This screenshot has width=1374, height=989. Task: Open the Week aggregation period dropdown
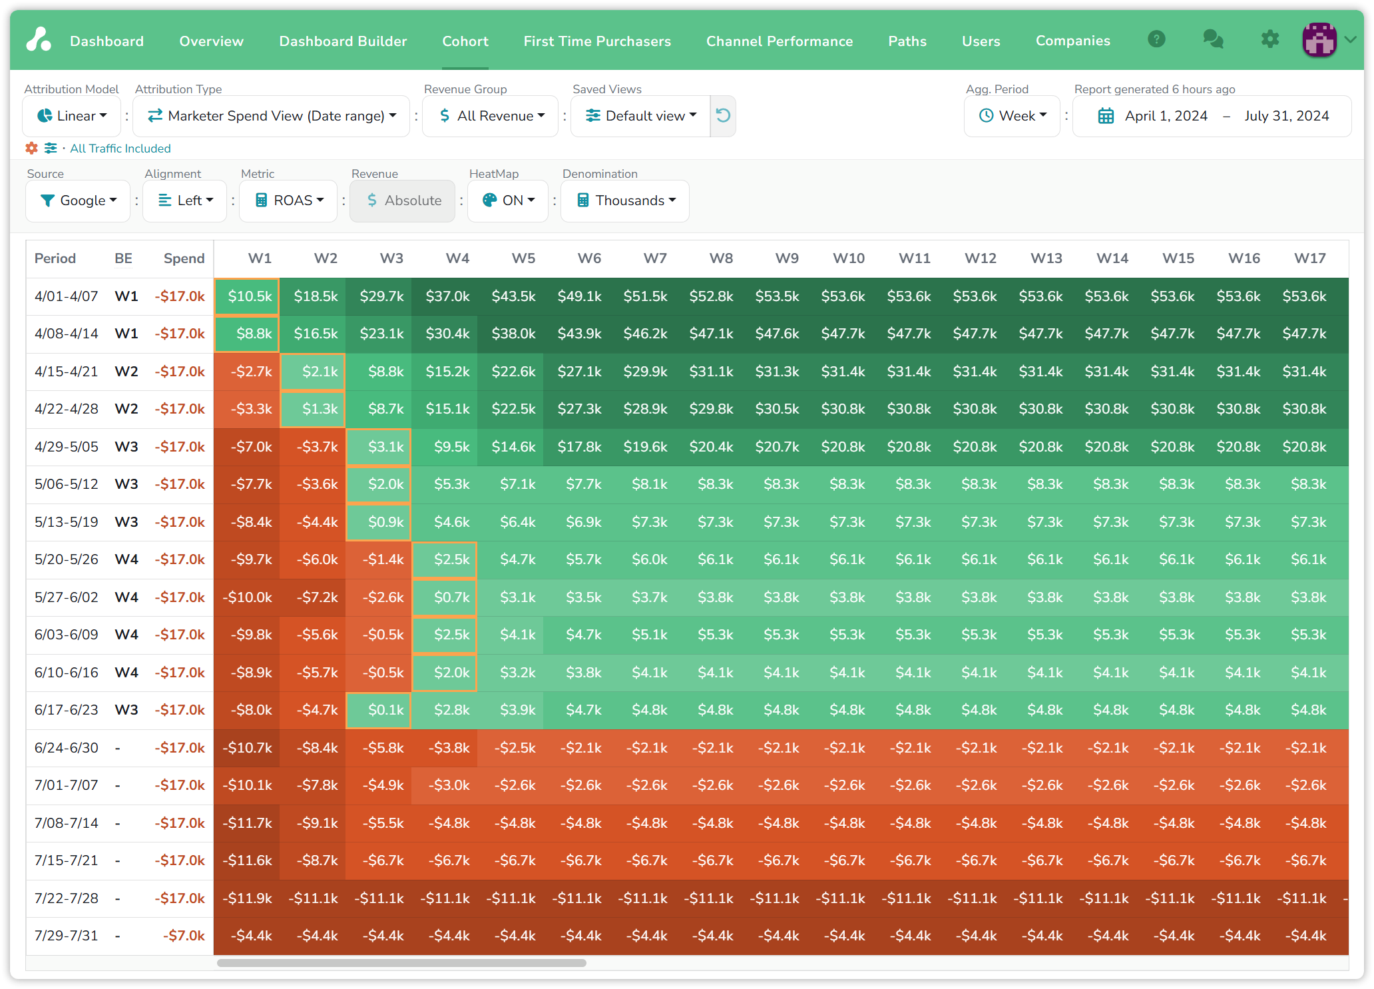coord(1013,116)
